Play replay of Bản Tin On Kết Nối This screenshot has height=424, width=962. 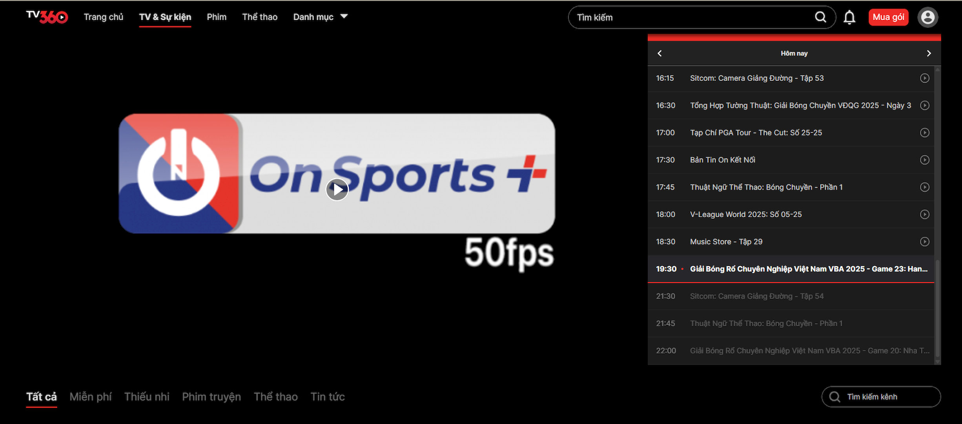(925, 160)
